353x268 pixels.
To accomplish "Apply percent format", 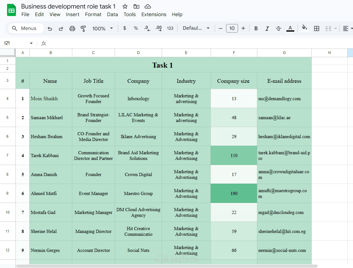I will tap(136, 28).
